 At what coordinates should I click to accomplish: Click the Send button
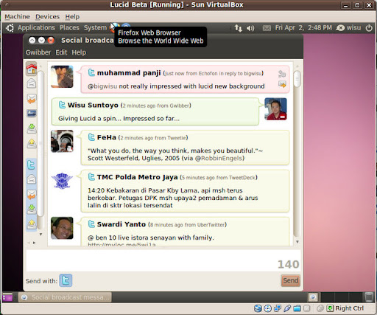[x=291, y=280]
